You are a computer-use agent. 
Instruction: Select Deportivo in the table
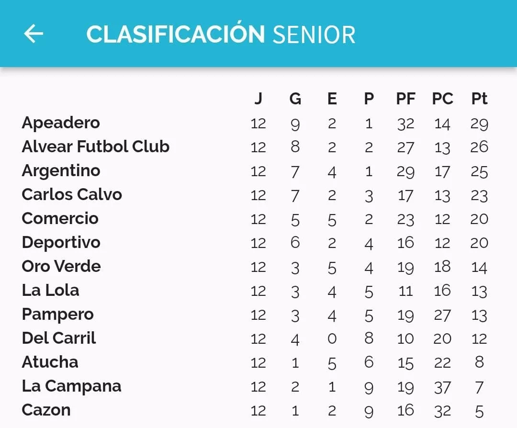[x=61, y=243]
